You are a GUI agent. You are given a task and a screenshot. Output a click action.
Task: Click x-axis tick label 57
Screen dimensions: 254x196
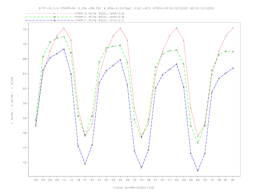click(170, 180)
